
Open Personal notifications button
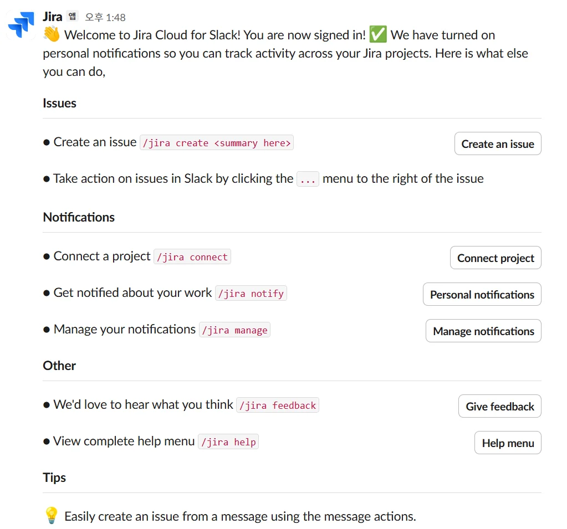[482, 295]
